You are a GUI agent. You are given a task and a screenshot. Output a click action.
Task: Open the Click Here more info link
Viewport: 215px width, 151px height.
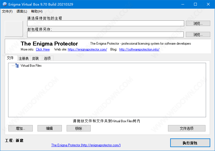pyautogui.click(x=43, y=49)
